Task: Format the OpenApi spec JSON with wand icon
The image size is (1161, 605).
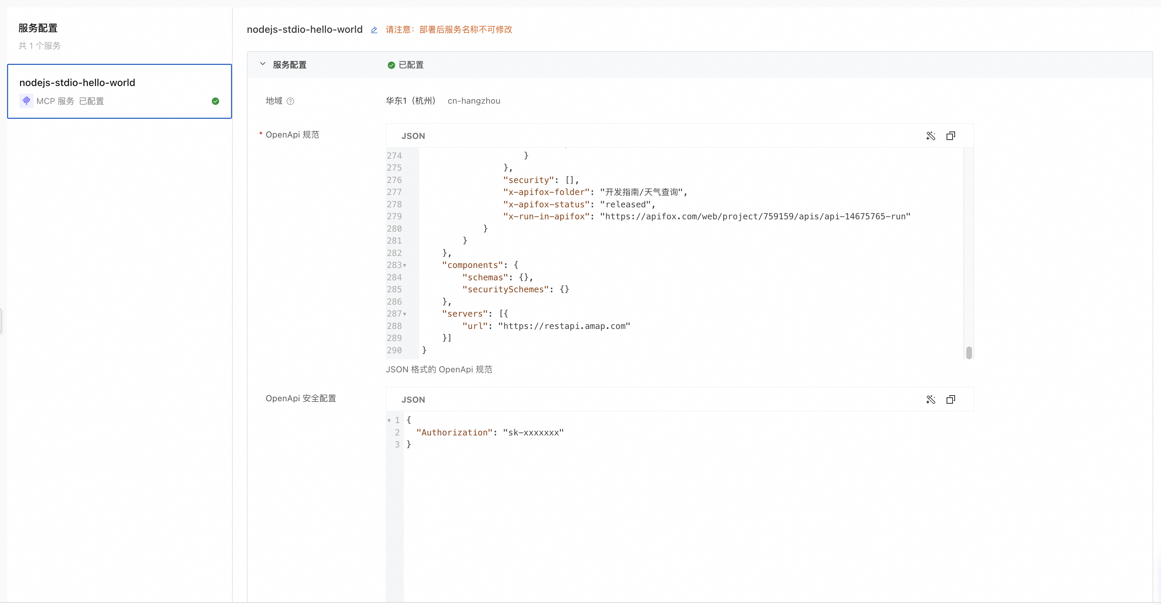Action: [930, 136]
